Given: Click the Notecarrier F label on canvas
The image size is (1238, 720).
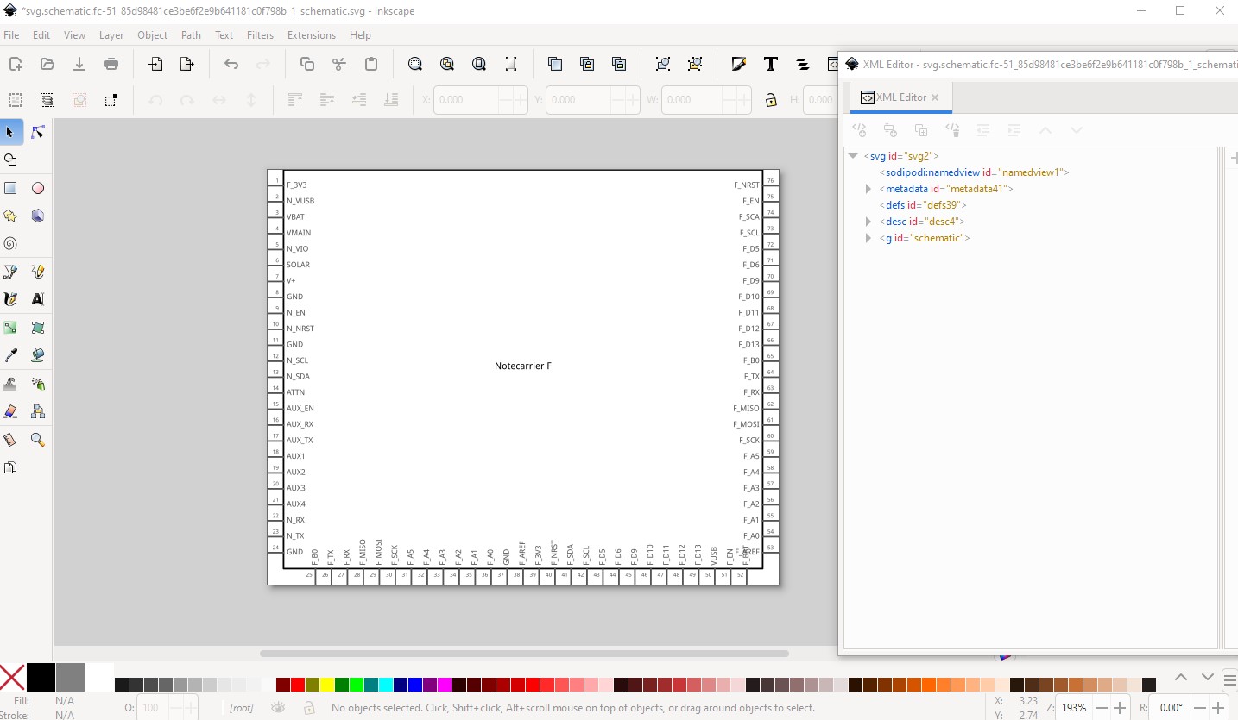Looking at the screenshot, I should tap(522, 366).
